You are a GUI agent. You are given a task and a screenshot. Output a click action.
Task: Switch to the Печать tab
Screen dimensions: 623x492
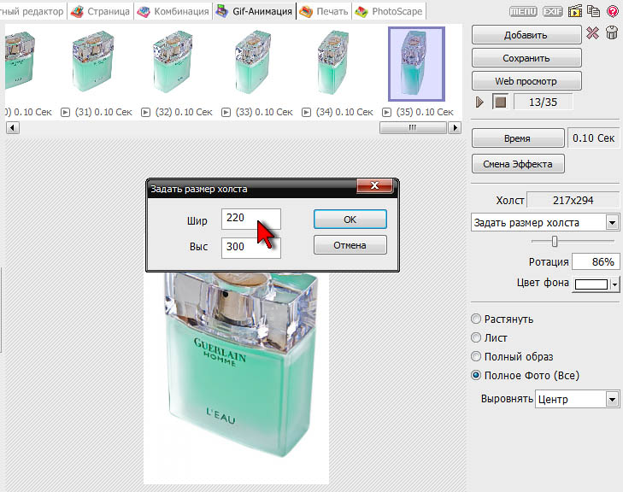pos(324,11)
